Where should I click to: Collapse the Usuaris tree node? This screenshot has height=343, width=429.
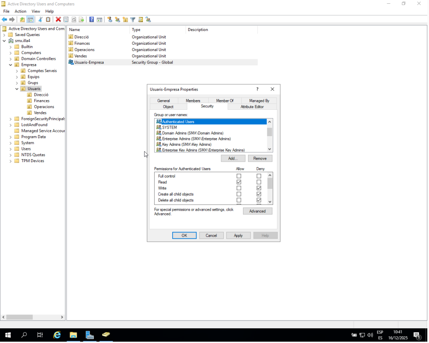pyautogui.click(x=17, y=89)
